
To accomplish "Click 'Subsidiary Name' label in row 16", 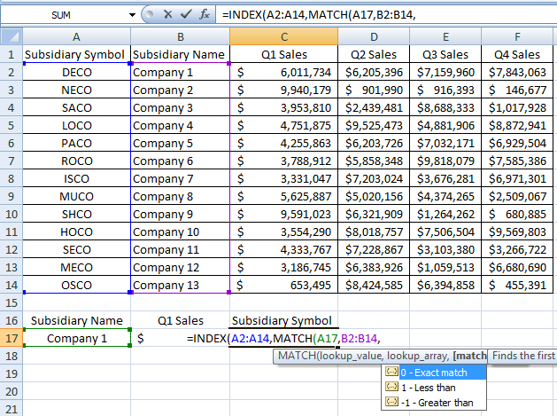I will click(77, 320).
